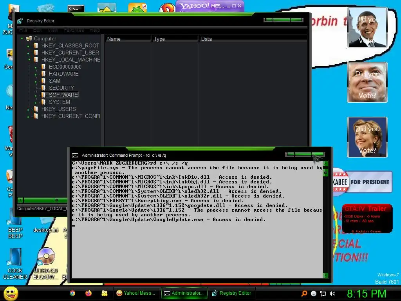Expand the SYSTEM key
401x301 pixels.
pos(36,103)
